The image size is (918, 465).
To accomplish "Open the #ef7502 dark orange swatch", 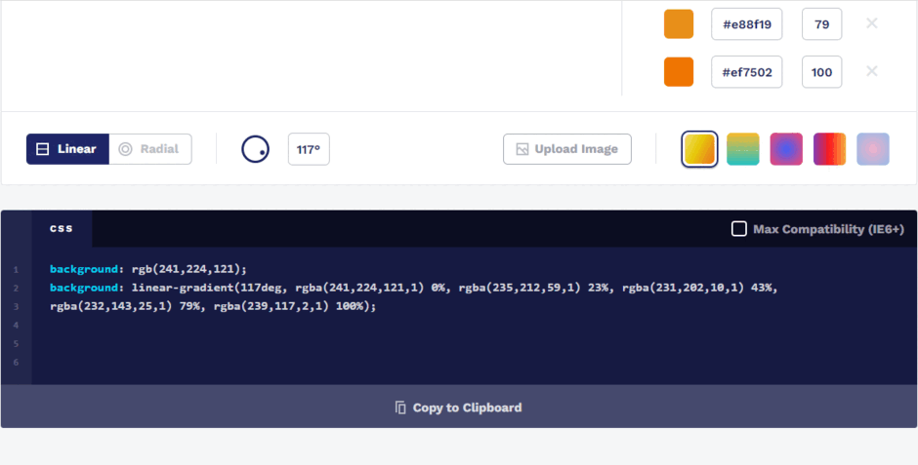I will coord(678,72).
